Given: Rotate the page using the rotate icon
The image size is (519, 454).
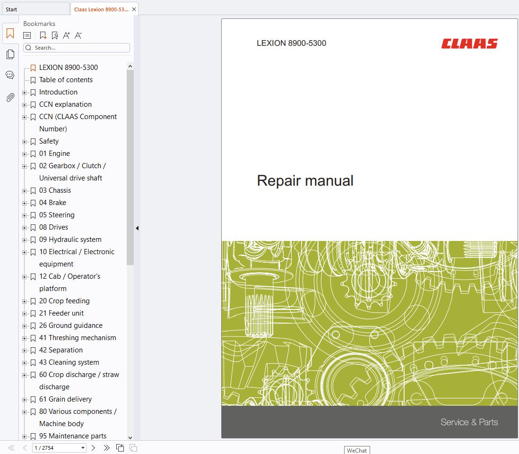Looking at the screenshot, I should pyautogui.click(x=120, y=447).
